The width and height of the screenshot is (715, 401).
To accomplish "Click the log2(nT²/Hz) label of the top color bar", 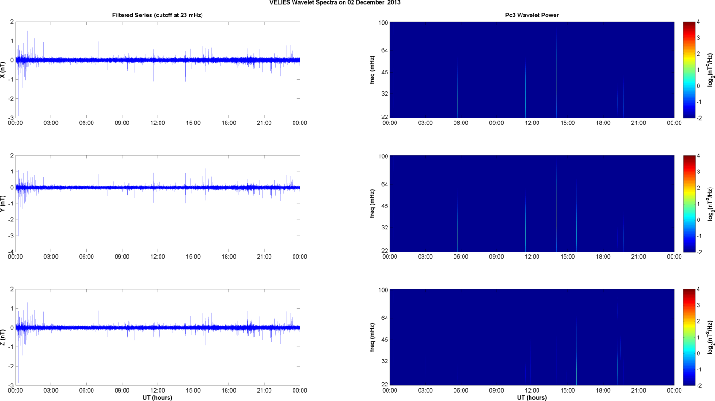I will tap(710, 70).
